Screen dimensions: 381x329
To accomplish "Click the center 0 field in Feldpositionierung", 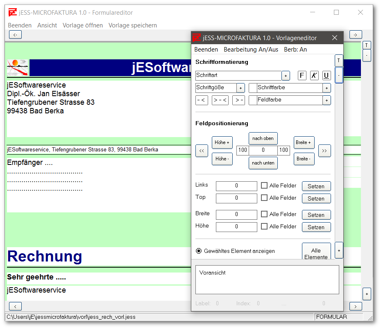I will point(263,151).
